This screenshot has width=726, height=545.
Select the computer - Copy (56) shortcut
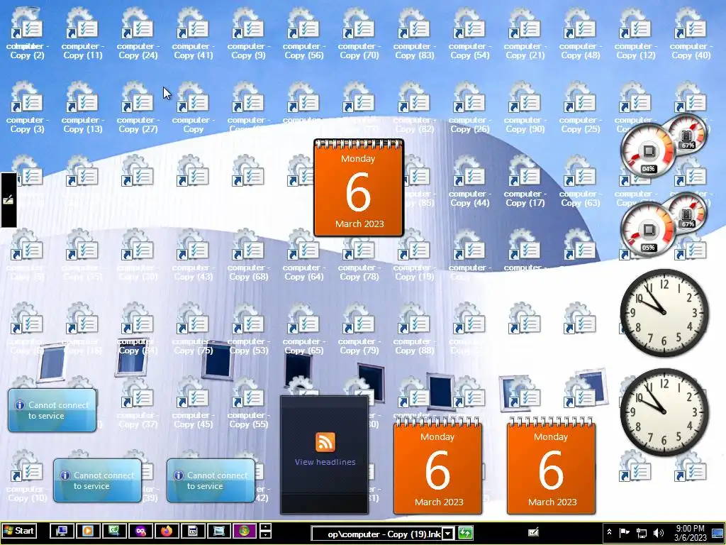pos(303,33)
